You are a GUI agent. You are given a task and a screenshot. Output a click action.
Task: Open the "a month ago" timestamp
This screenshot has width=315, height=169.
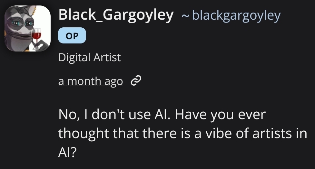click(x=90, y=81)
